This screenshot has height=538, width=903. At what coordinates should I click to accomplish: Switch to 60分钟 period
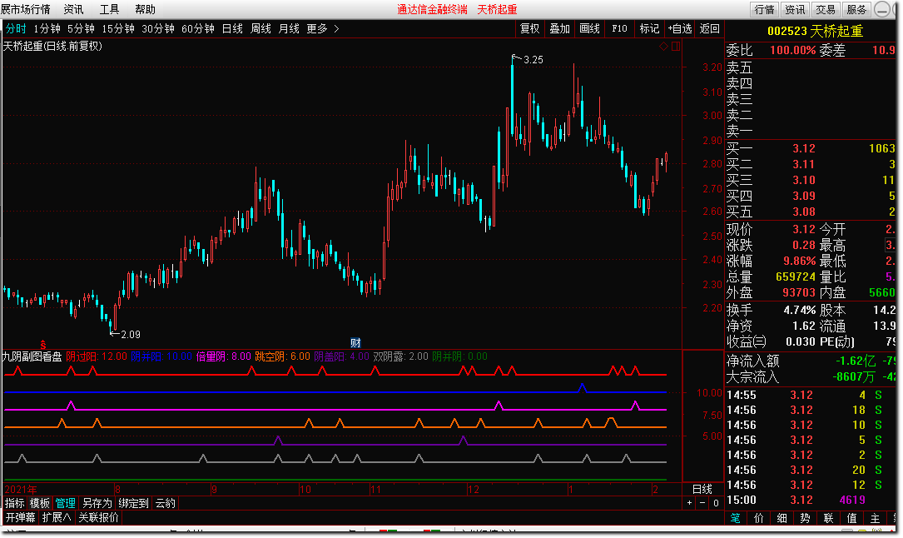[197, 28]
